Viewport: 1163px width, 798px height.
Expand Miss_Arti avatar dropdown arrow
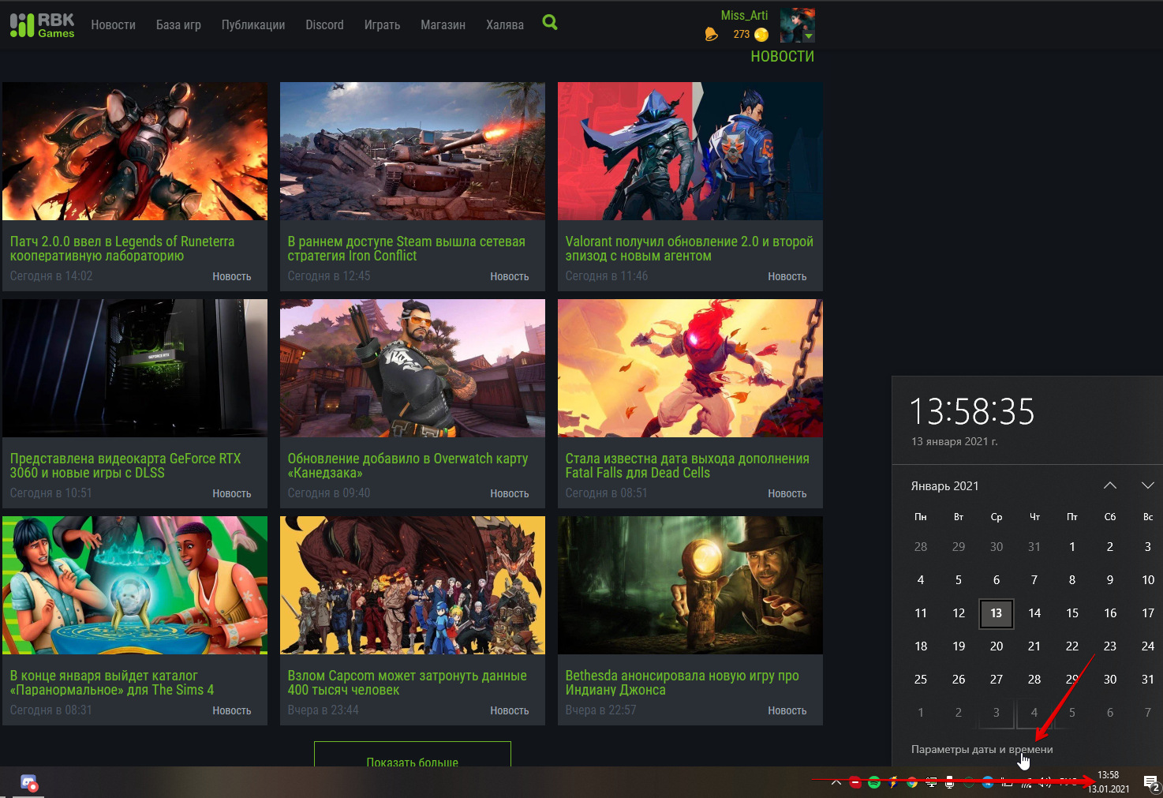click(808, 36)
